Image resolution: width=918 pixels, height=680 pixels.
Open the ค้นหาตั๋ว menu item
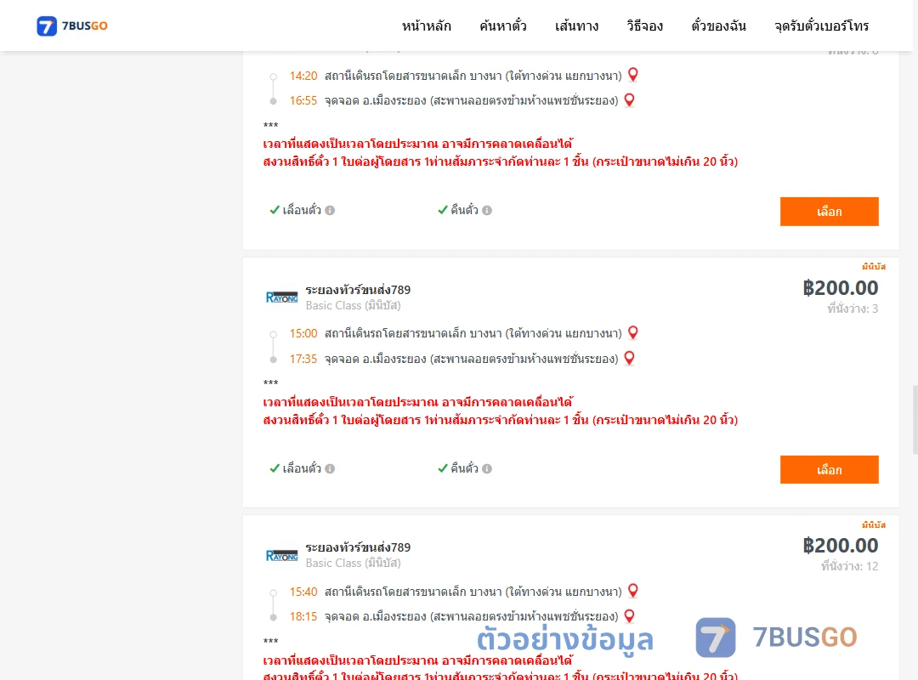[x=503, y=25]
